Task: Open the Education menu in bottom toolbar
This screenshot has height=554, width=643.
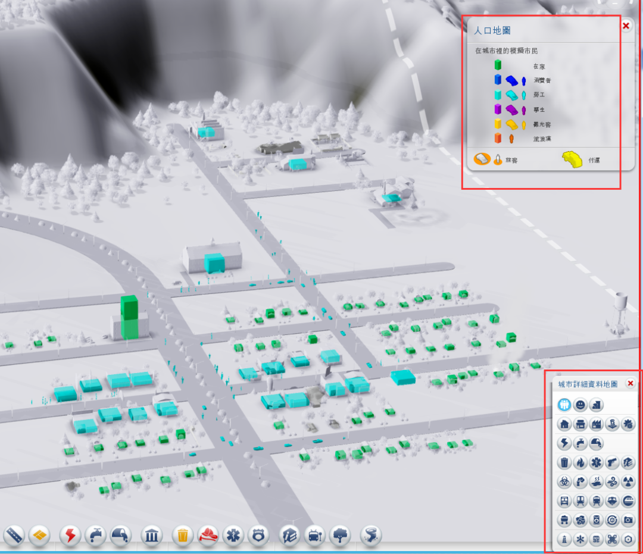Action: [x=289, y=535]
